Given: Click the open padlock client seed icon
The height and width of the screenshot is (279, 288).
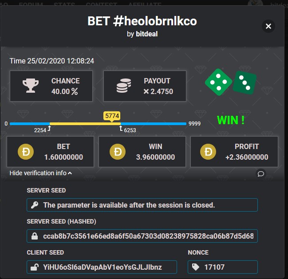Looking at the screenshot, I should (x=35, y=267).
